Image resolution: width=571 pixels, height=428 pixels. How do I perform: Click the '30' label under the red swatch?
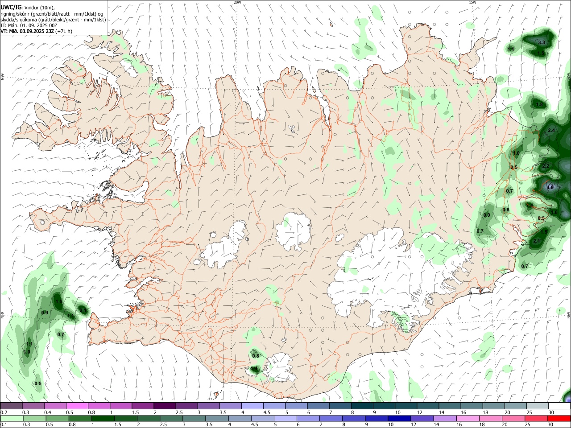[x=551, y=425]
